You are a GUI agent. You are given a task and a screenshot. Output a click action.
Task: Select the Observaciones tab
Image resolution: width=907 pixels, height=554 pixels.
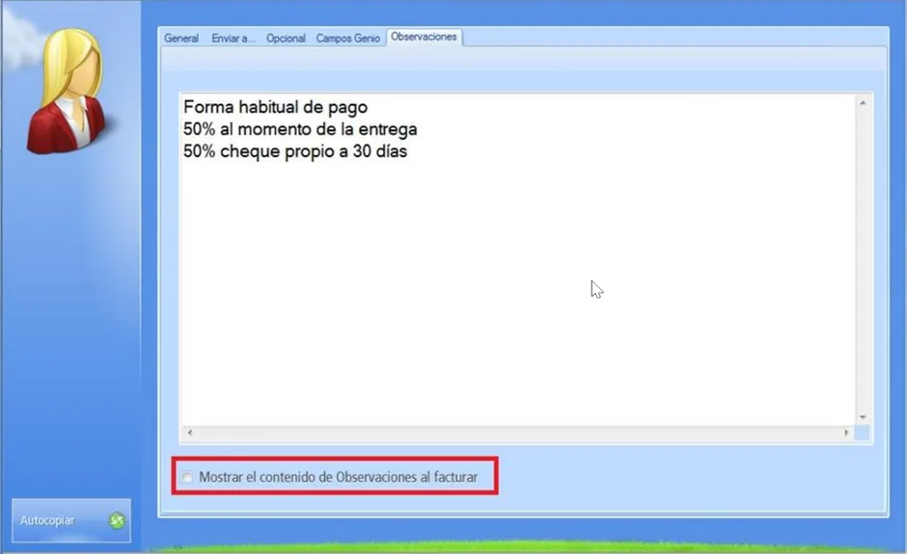click(424, 37)
